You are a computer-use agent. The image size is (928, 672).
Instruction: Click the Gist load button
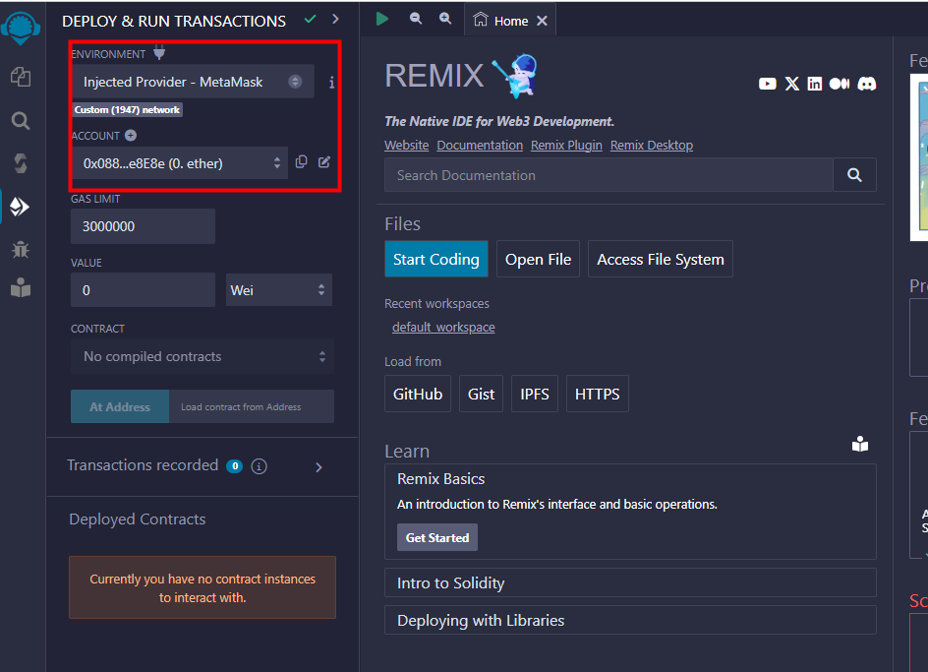(x=481, y=394)
